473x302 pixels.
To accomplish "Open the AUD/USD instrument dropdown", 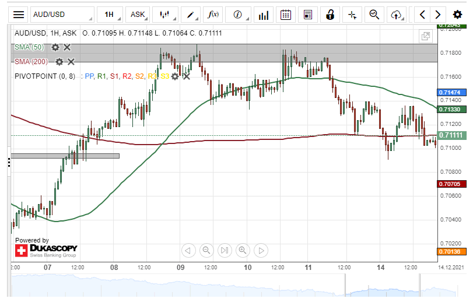I will [x=61, y=15].
